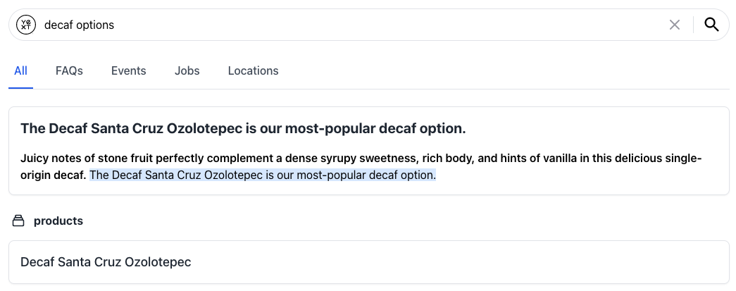The height and width of the screenshot is (291, 736).
Task: Click the blue underline beneath the All tab
Action: [20, 88]
